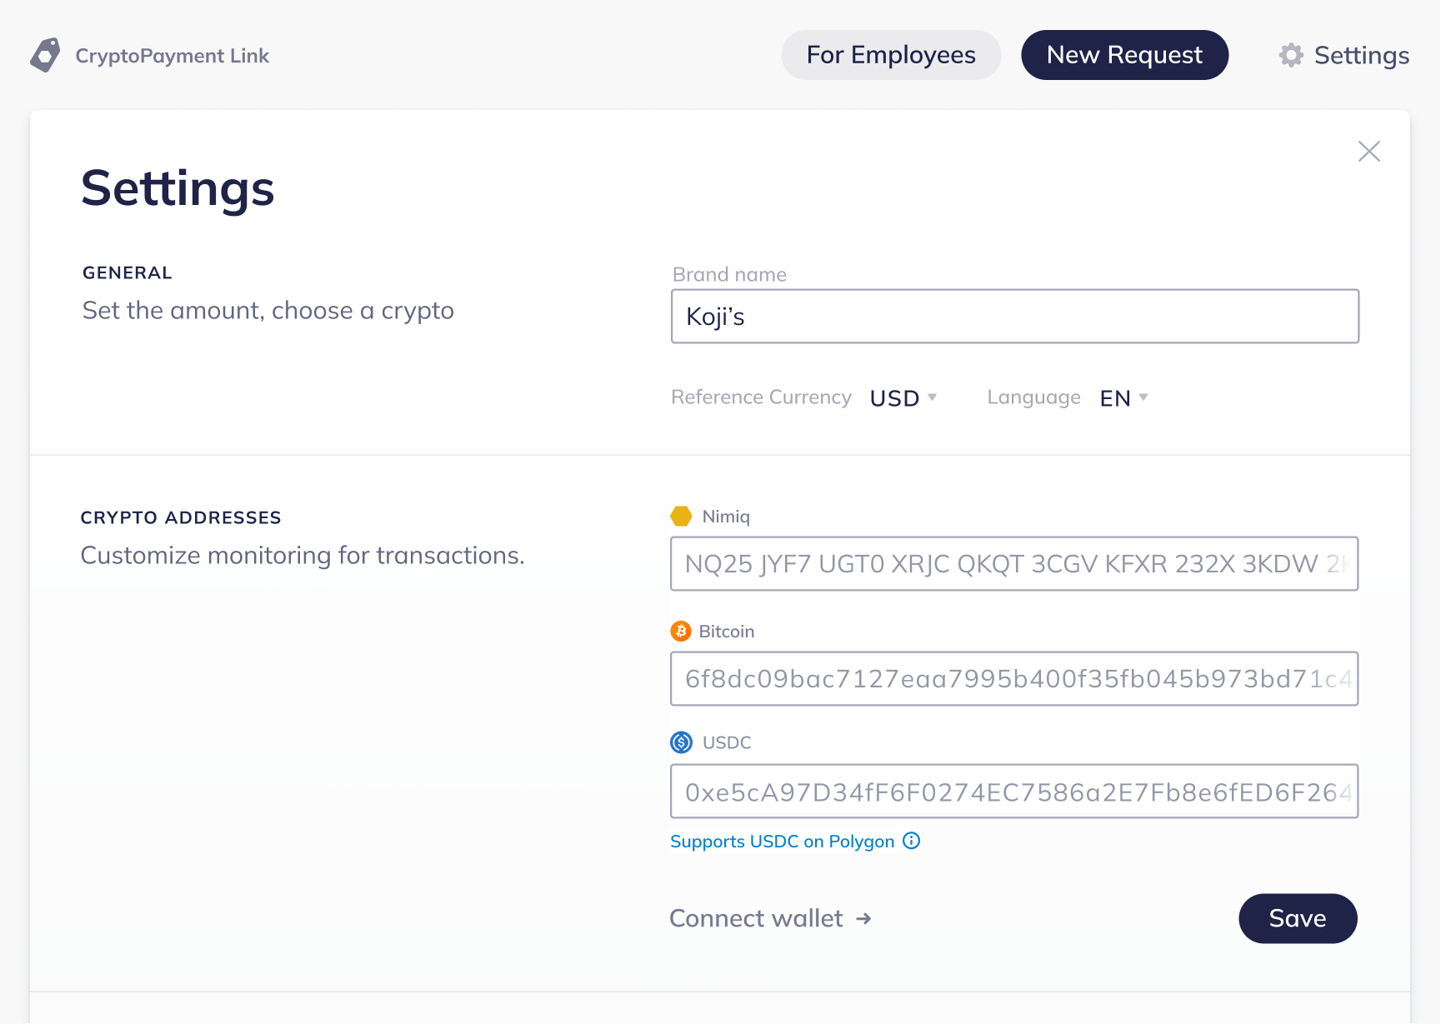The image size is (1441, 1024).
Task: Click the CryptoPayment Link tag logo
Action: (45, 55)
